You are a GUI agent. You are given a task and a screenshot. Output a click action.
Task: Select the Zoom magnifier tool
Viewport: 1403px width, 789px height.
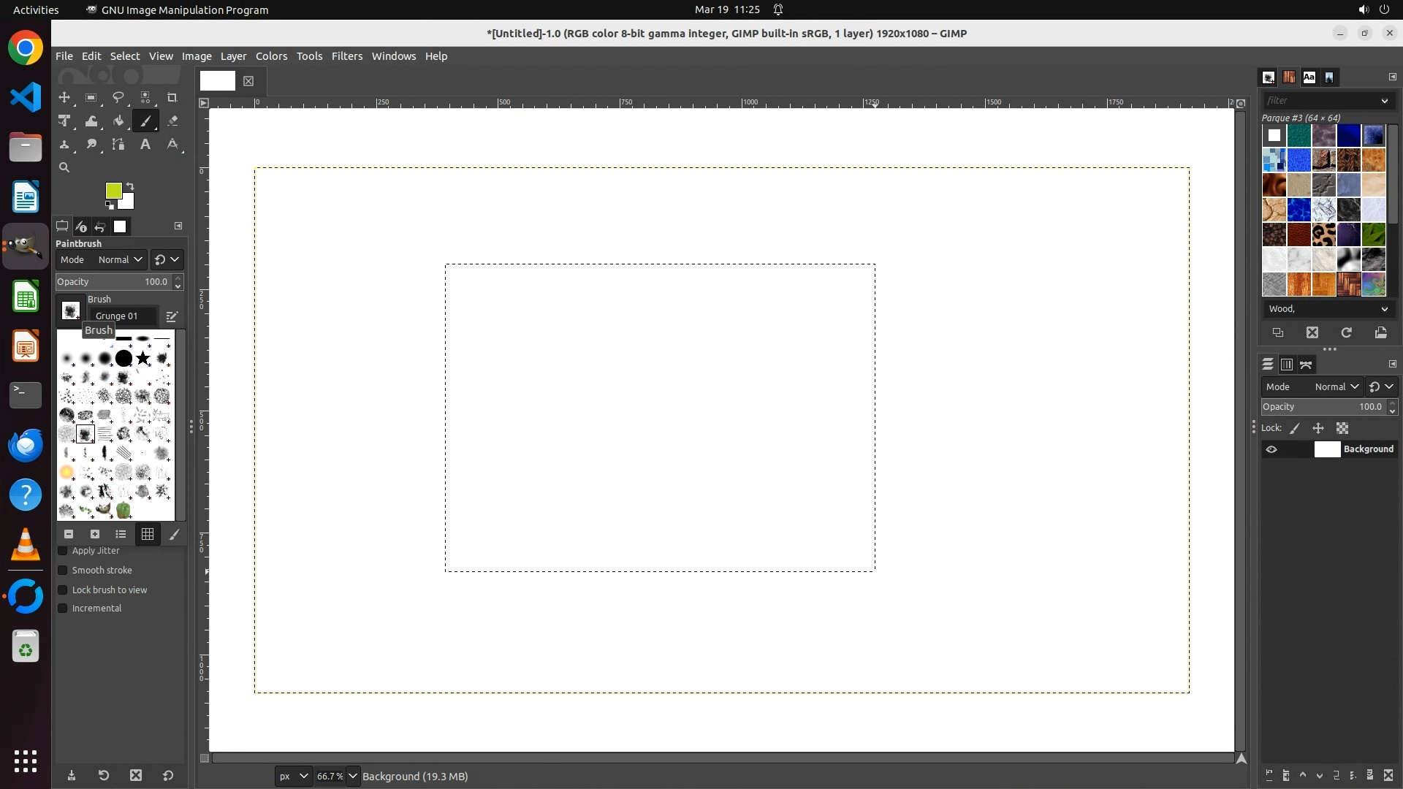coord(64,168)
